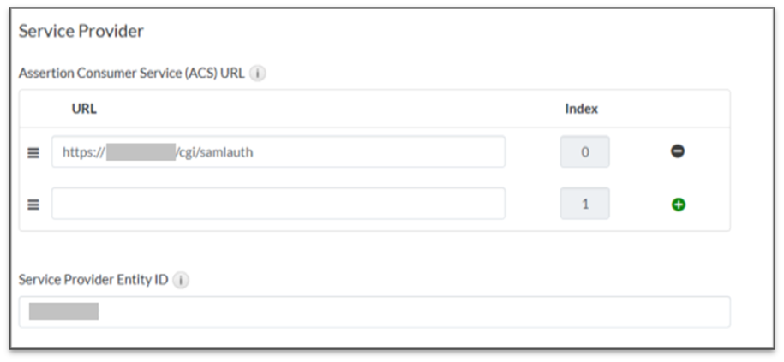Click the URL column header
This screenshot has width=784, height=362.
[x=84, y=109]
